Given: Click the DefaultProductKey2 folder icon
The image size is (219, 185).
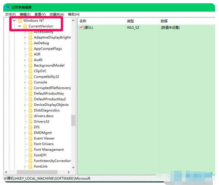Looking at the screenshot, I should pos(30,99).
